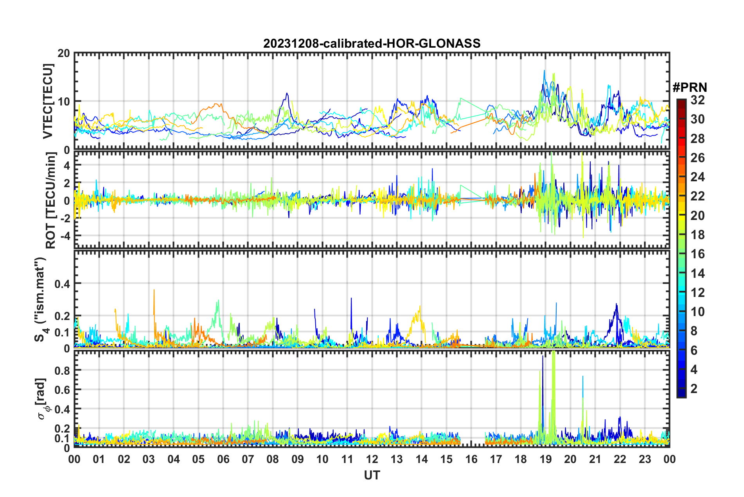Click the S4 scintillation plot panel

point(372,299)
